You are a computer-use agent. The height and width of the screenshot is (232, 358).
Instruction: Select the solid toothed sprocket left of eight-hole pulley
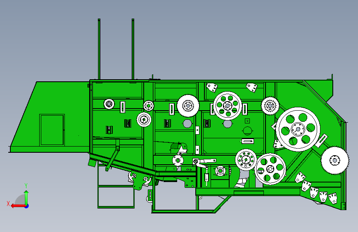click(x=188, y=106)
